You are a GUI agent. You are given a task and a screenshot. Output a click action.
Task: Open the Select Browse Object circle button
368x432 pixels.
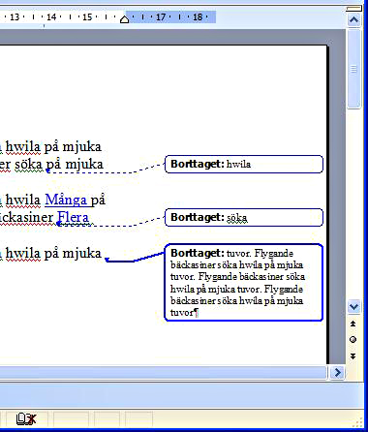353,340
